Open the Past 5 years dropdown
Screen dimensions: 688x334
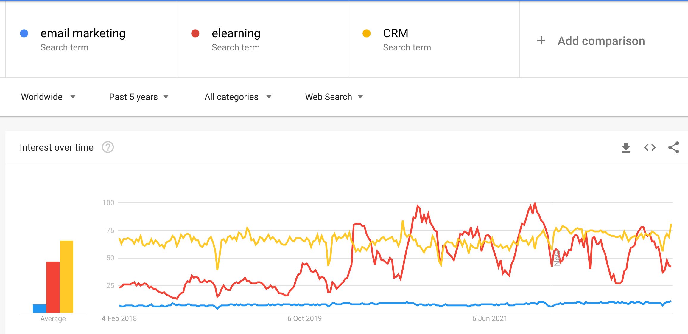click(x=139, y=97)
